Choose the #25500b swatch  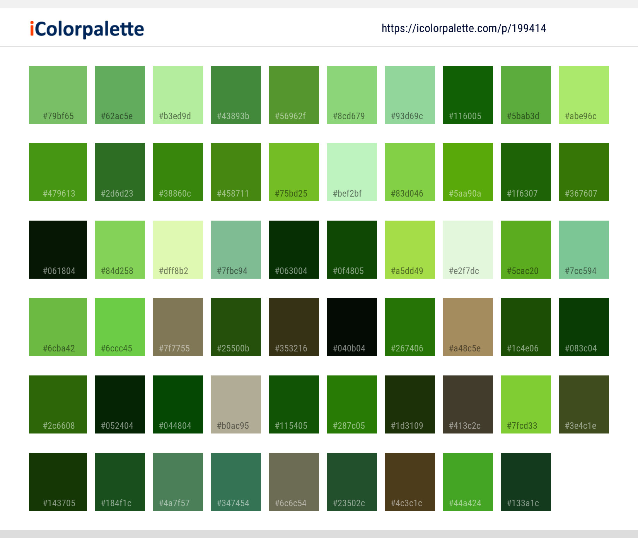coord(236,327)
